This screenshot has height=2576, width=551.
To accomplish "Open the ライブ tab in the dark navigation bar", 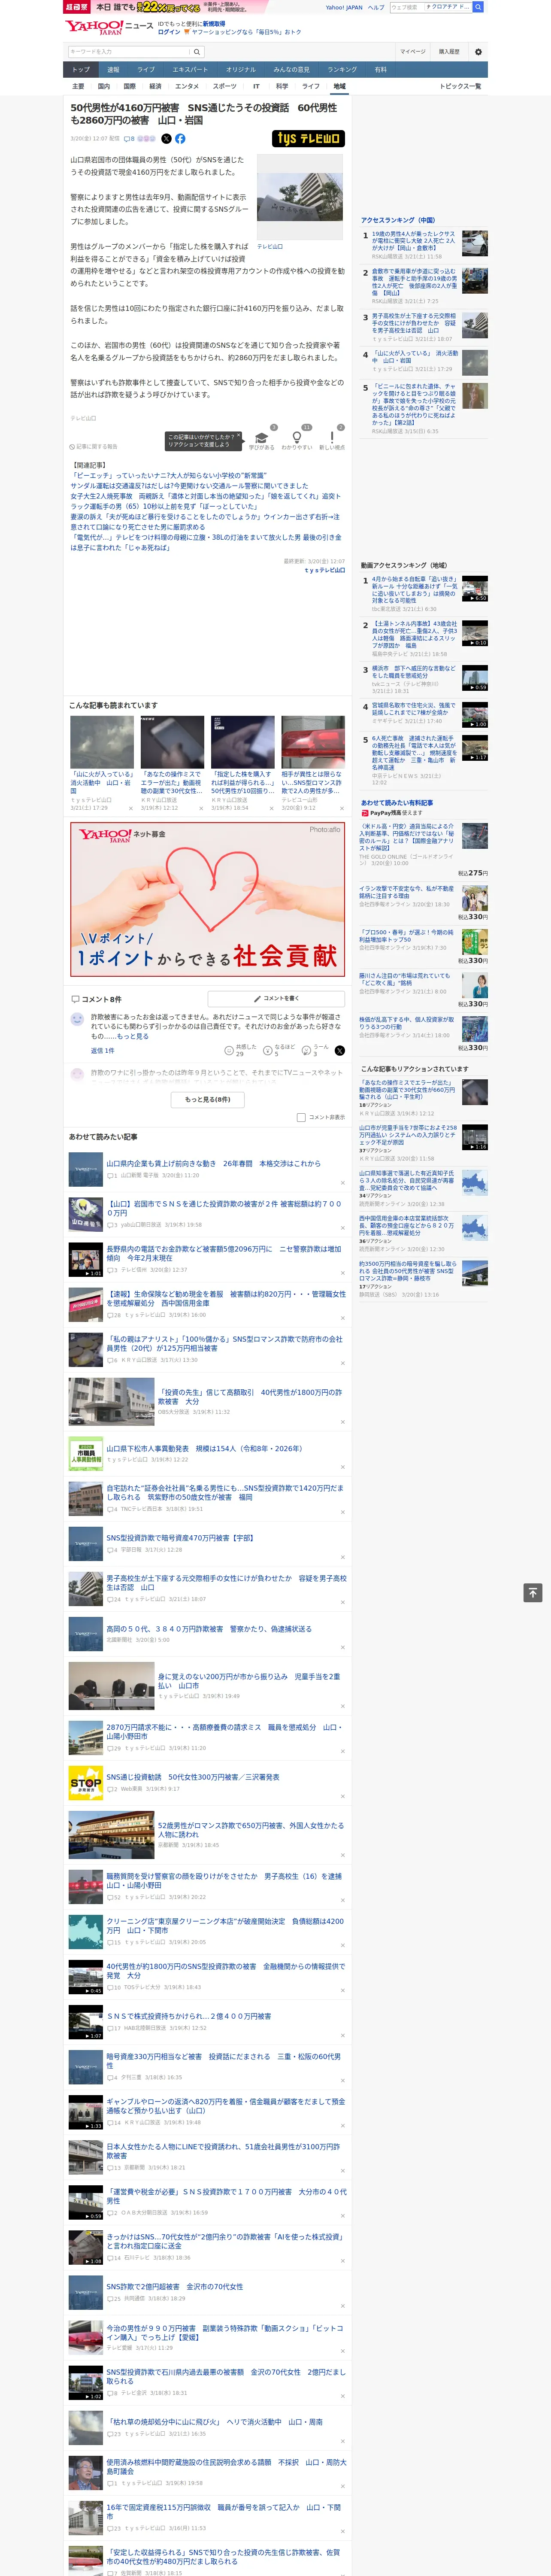I will pyautogui.click(x=146, y=70).
